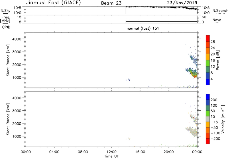Click the 'Velocity [m s-1]' colorbar title
The image size is (228, 158).
point(223,119)
